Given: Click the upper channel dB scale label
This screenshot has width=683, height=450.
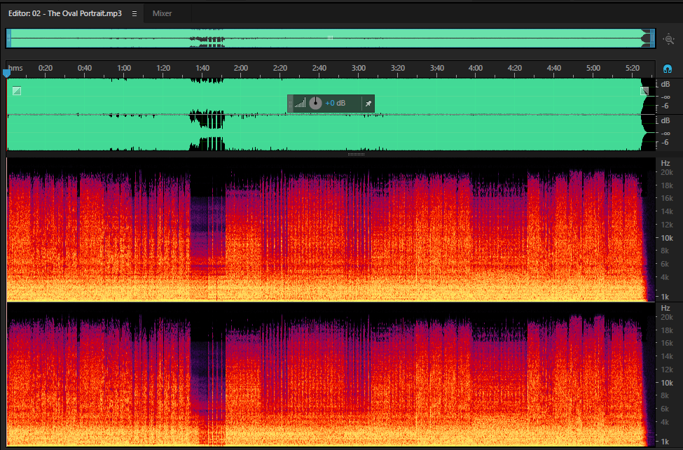Looking at the screenshot, I should [x=665, y=84].
